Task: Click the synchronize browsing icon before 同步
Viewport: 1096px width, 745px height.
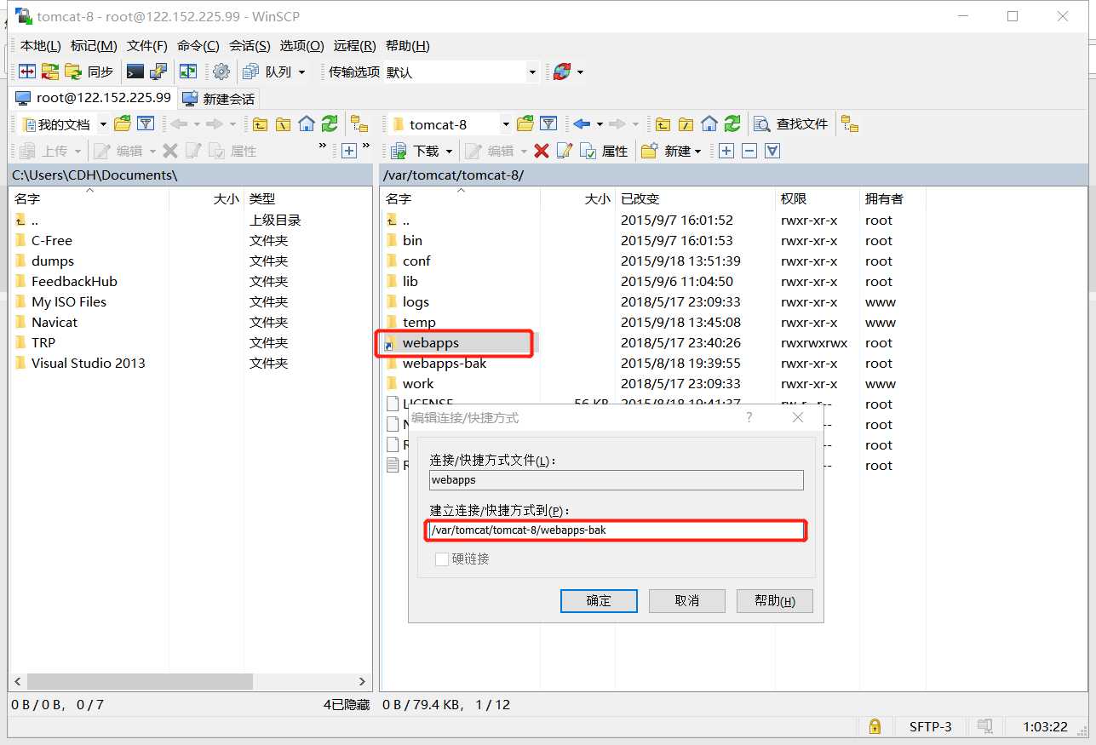Action: click(x=50, y=72)
